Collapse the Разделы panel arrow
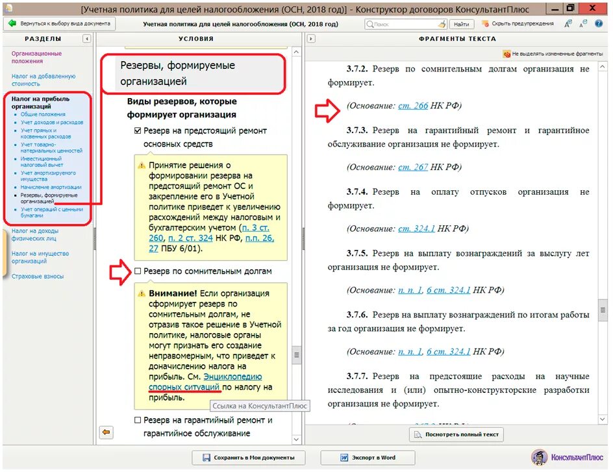The image size is (613, 472). pos(87,39)
